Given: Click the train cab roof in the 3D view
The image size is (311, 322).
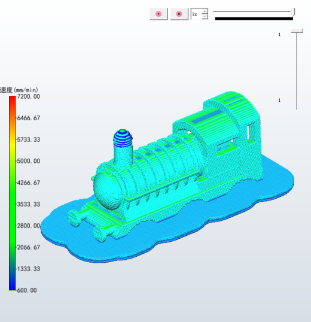Looking at the screenshot, I should tap(232, 103).
